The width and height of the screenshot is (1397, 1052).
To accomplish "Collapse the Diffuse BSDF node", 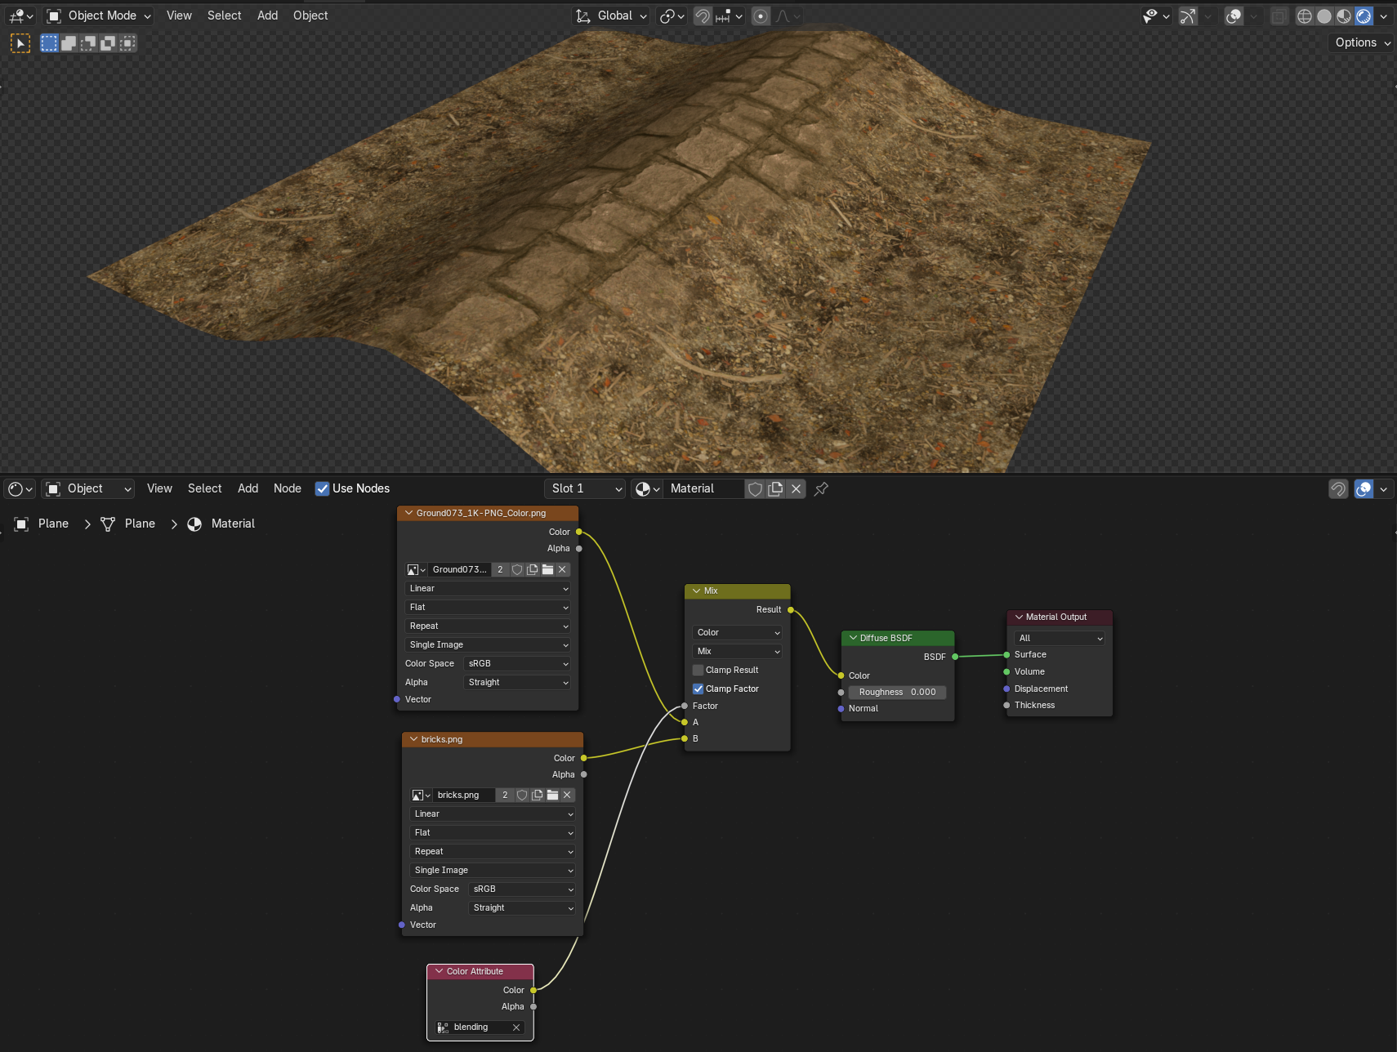I will (x=853, y=638).
